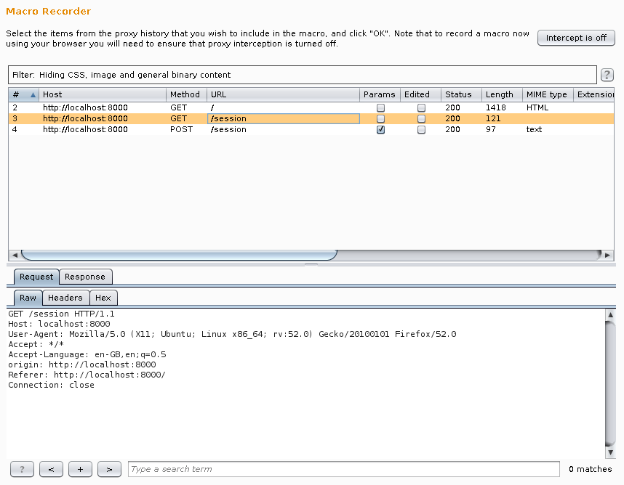624x485 pixels.
Task: Click the 1418 length cell
Action: (x=502, y=107)
